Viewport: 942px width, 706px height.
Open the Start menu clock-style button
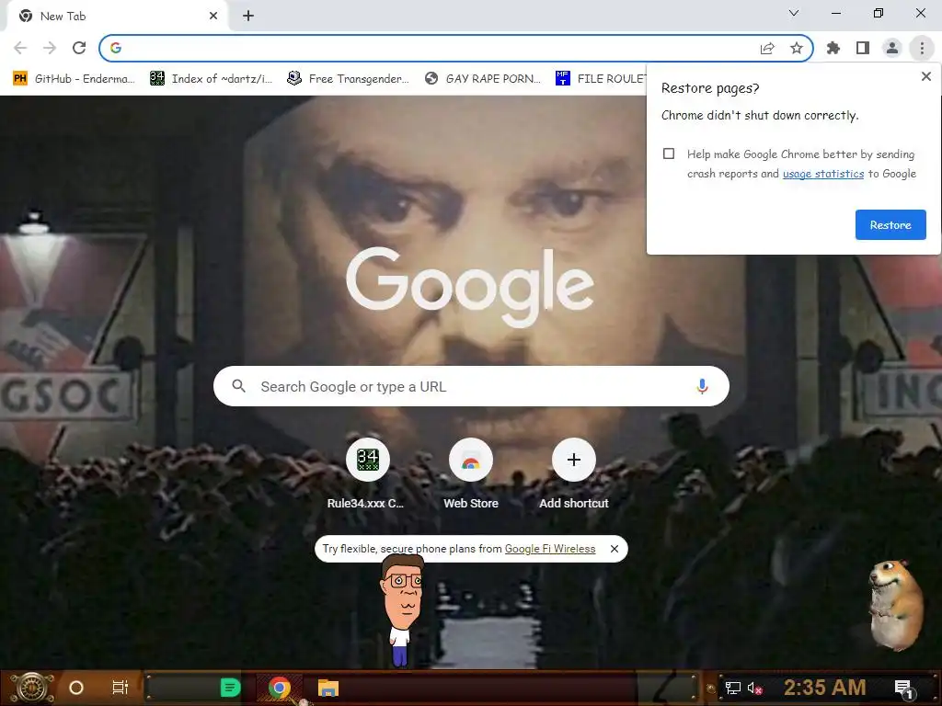(32, 688)
